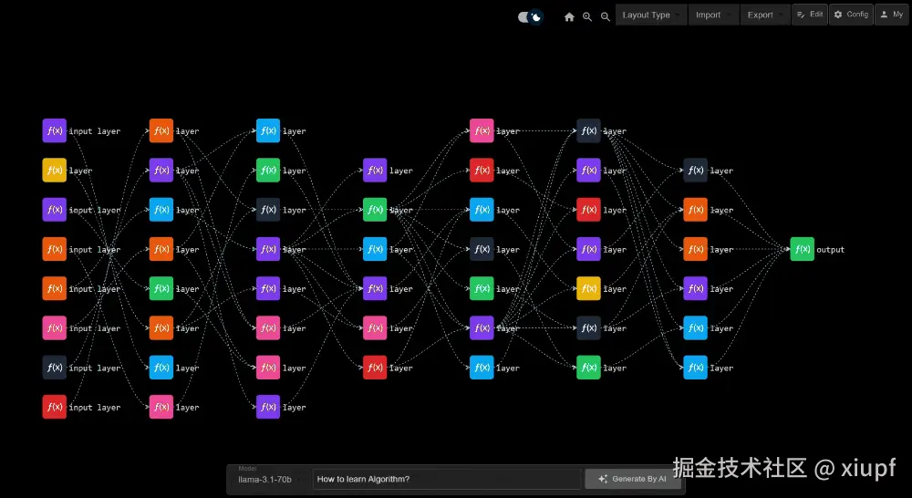Viewport: 912px width, 498px height.
Task: Click the green node in fourth column
Action: 375,210
